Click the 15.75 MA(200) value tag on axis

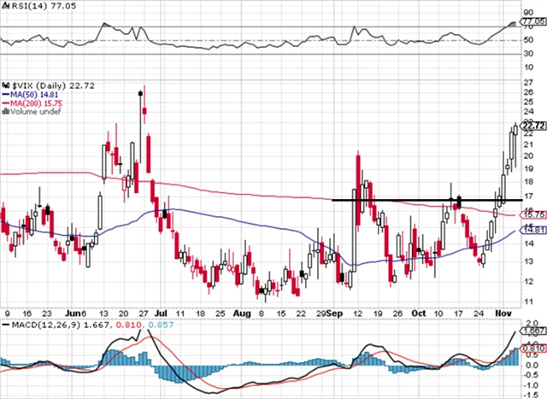pos(532,214)
